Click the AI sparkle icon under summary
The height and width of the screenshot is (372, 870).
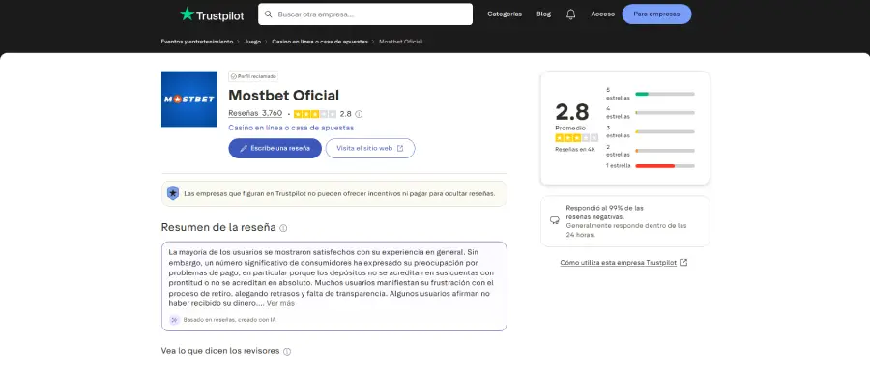[x=174, y=320]
